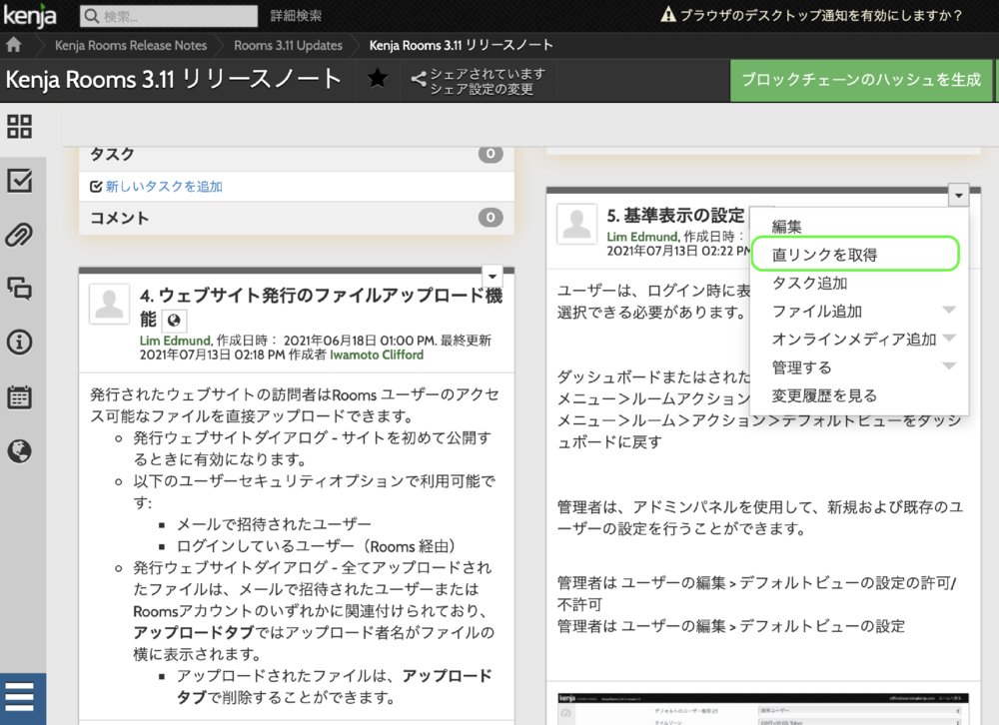Screen dimensions: 999x725
Task: Open the info icon in sidebar
Action: click(x=19, y=343)
